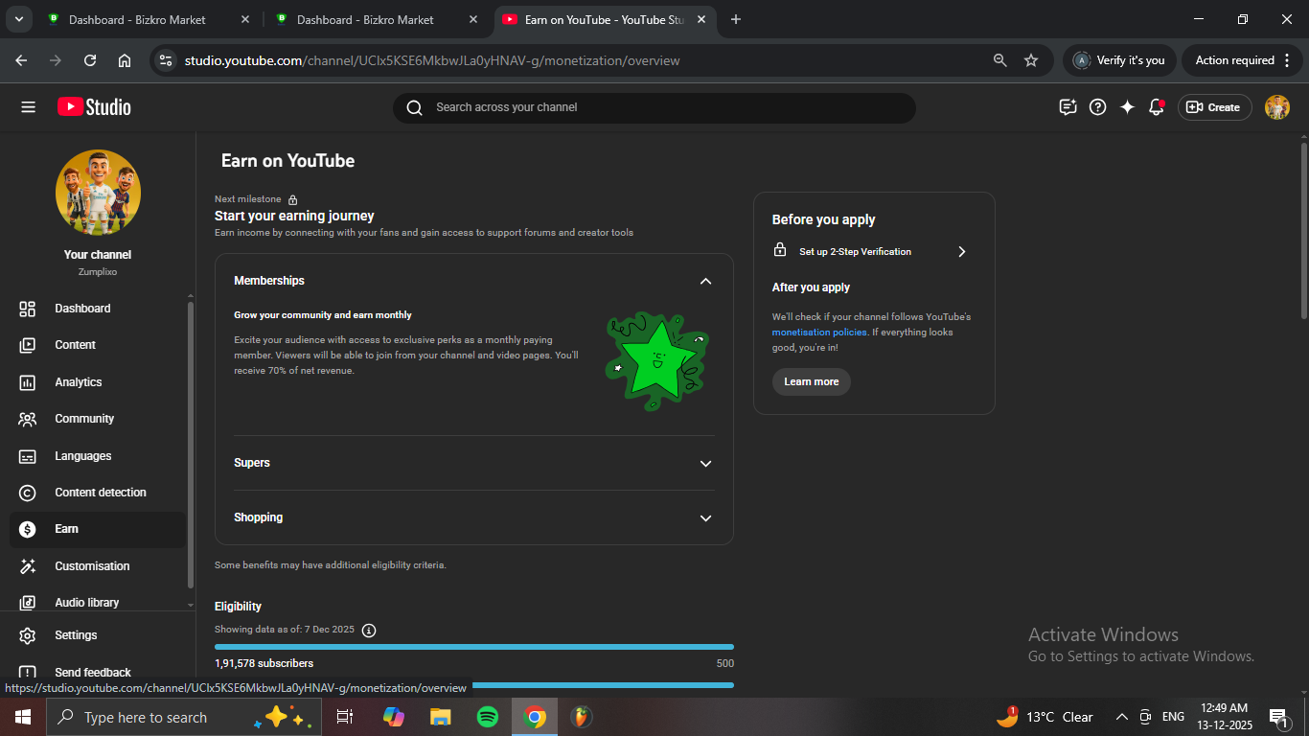Open Analytics in the sidebar
Screen dimensions: 1309x736
click(x=79, y=382)
